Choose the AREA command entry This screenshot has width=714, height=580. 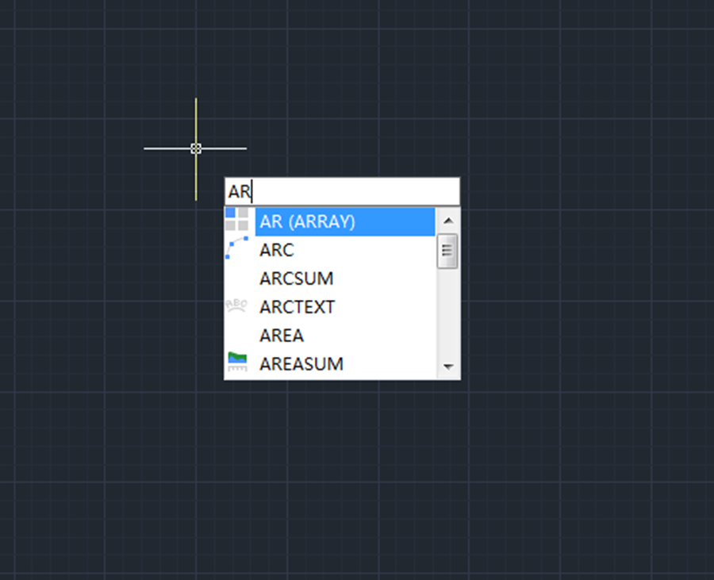coord(282,336)
